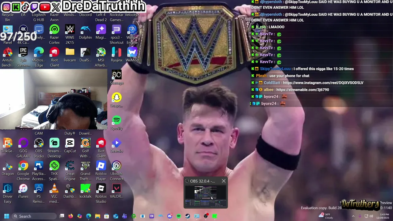Screen dimensions: 393x221
Task: Launch Streamlabs Desktop from the desktop
Action: pyautogui.click(x=54, y=148)
